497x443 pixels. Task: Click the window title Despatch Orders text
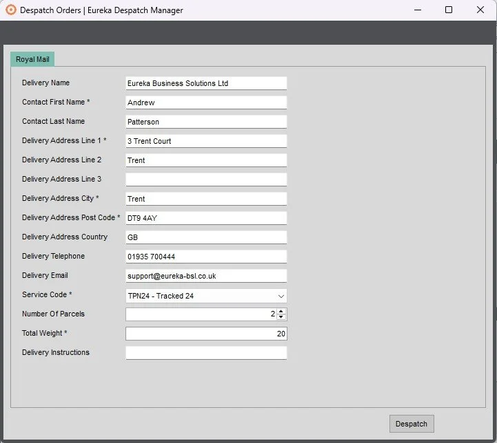point(50,10)
